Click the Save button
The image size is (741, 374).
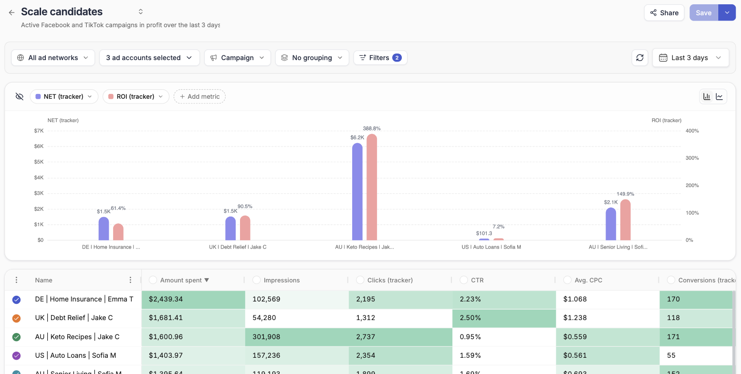pyautogui.click(x=703, y=13)
